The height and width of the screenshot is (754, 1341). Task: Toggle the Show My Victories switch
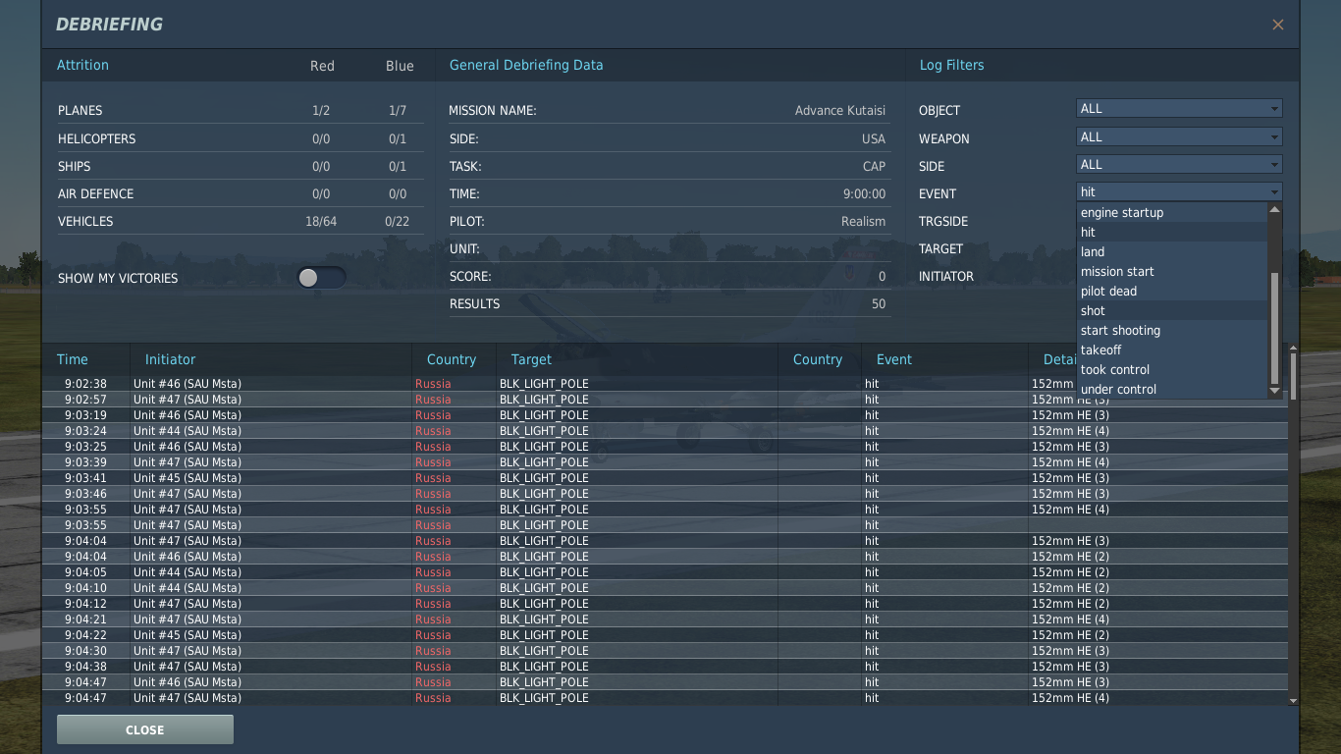pos(321,278)
